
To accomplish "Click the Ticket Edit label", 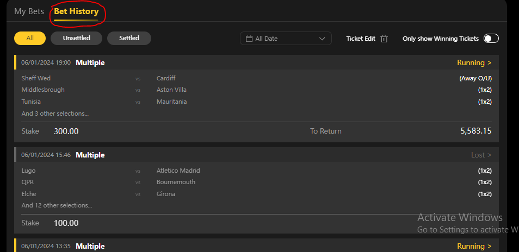I will (361, 39).
